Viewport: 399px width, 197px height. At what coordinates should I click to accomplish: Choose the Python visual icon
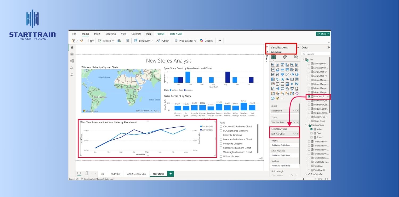pyautogui.click(x=297, y=84)
